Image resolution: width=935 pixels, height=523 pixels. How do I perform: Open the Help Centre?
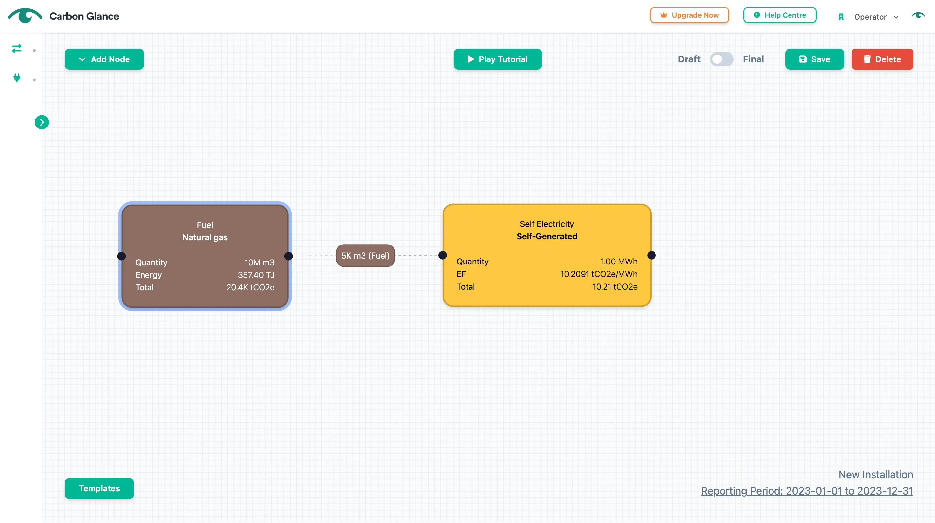[x=780, y=15]
